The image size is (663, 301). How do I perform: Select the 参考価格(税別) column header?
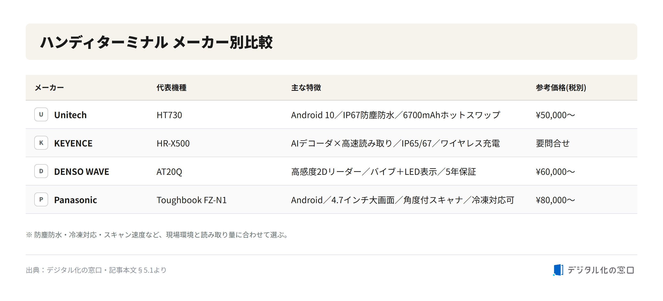pos(561,88)
